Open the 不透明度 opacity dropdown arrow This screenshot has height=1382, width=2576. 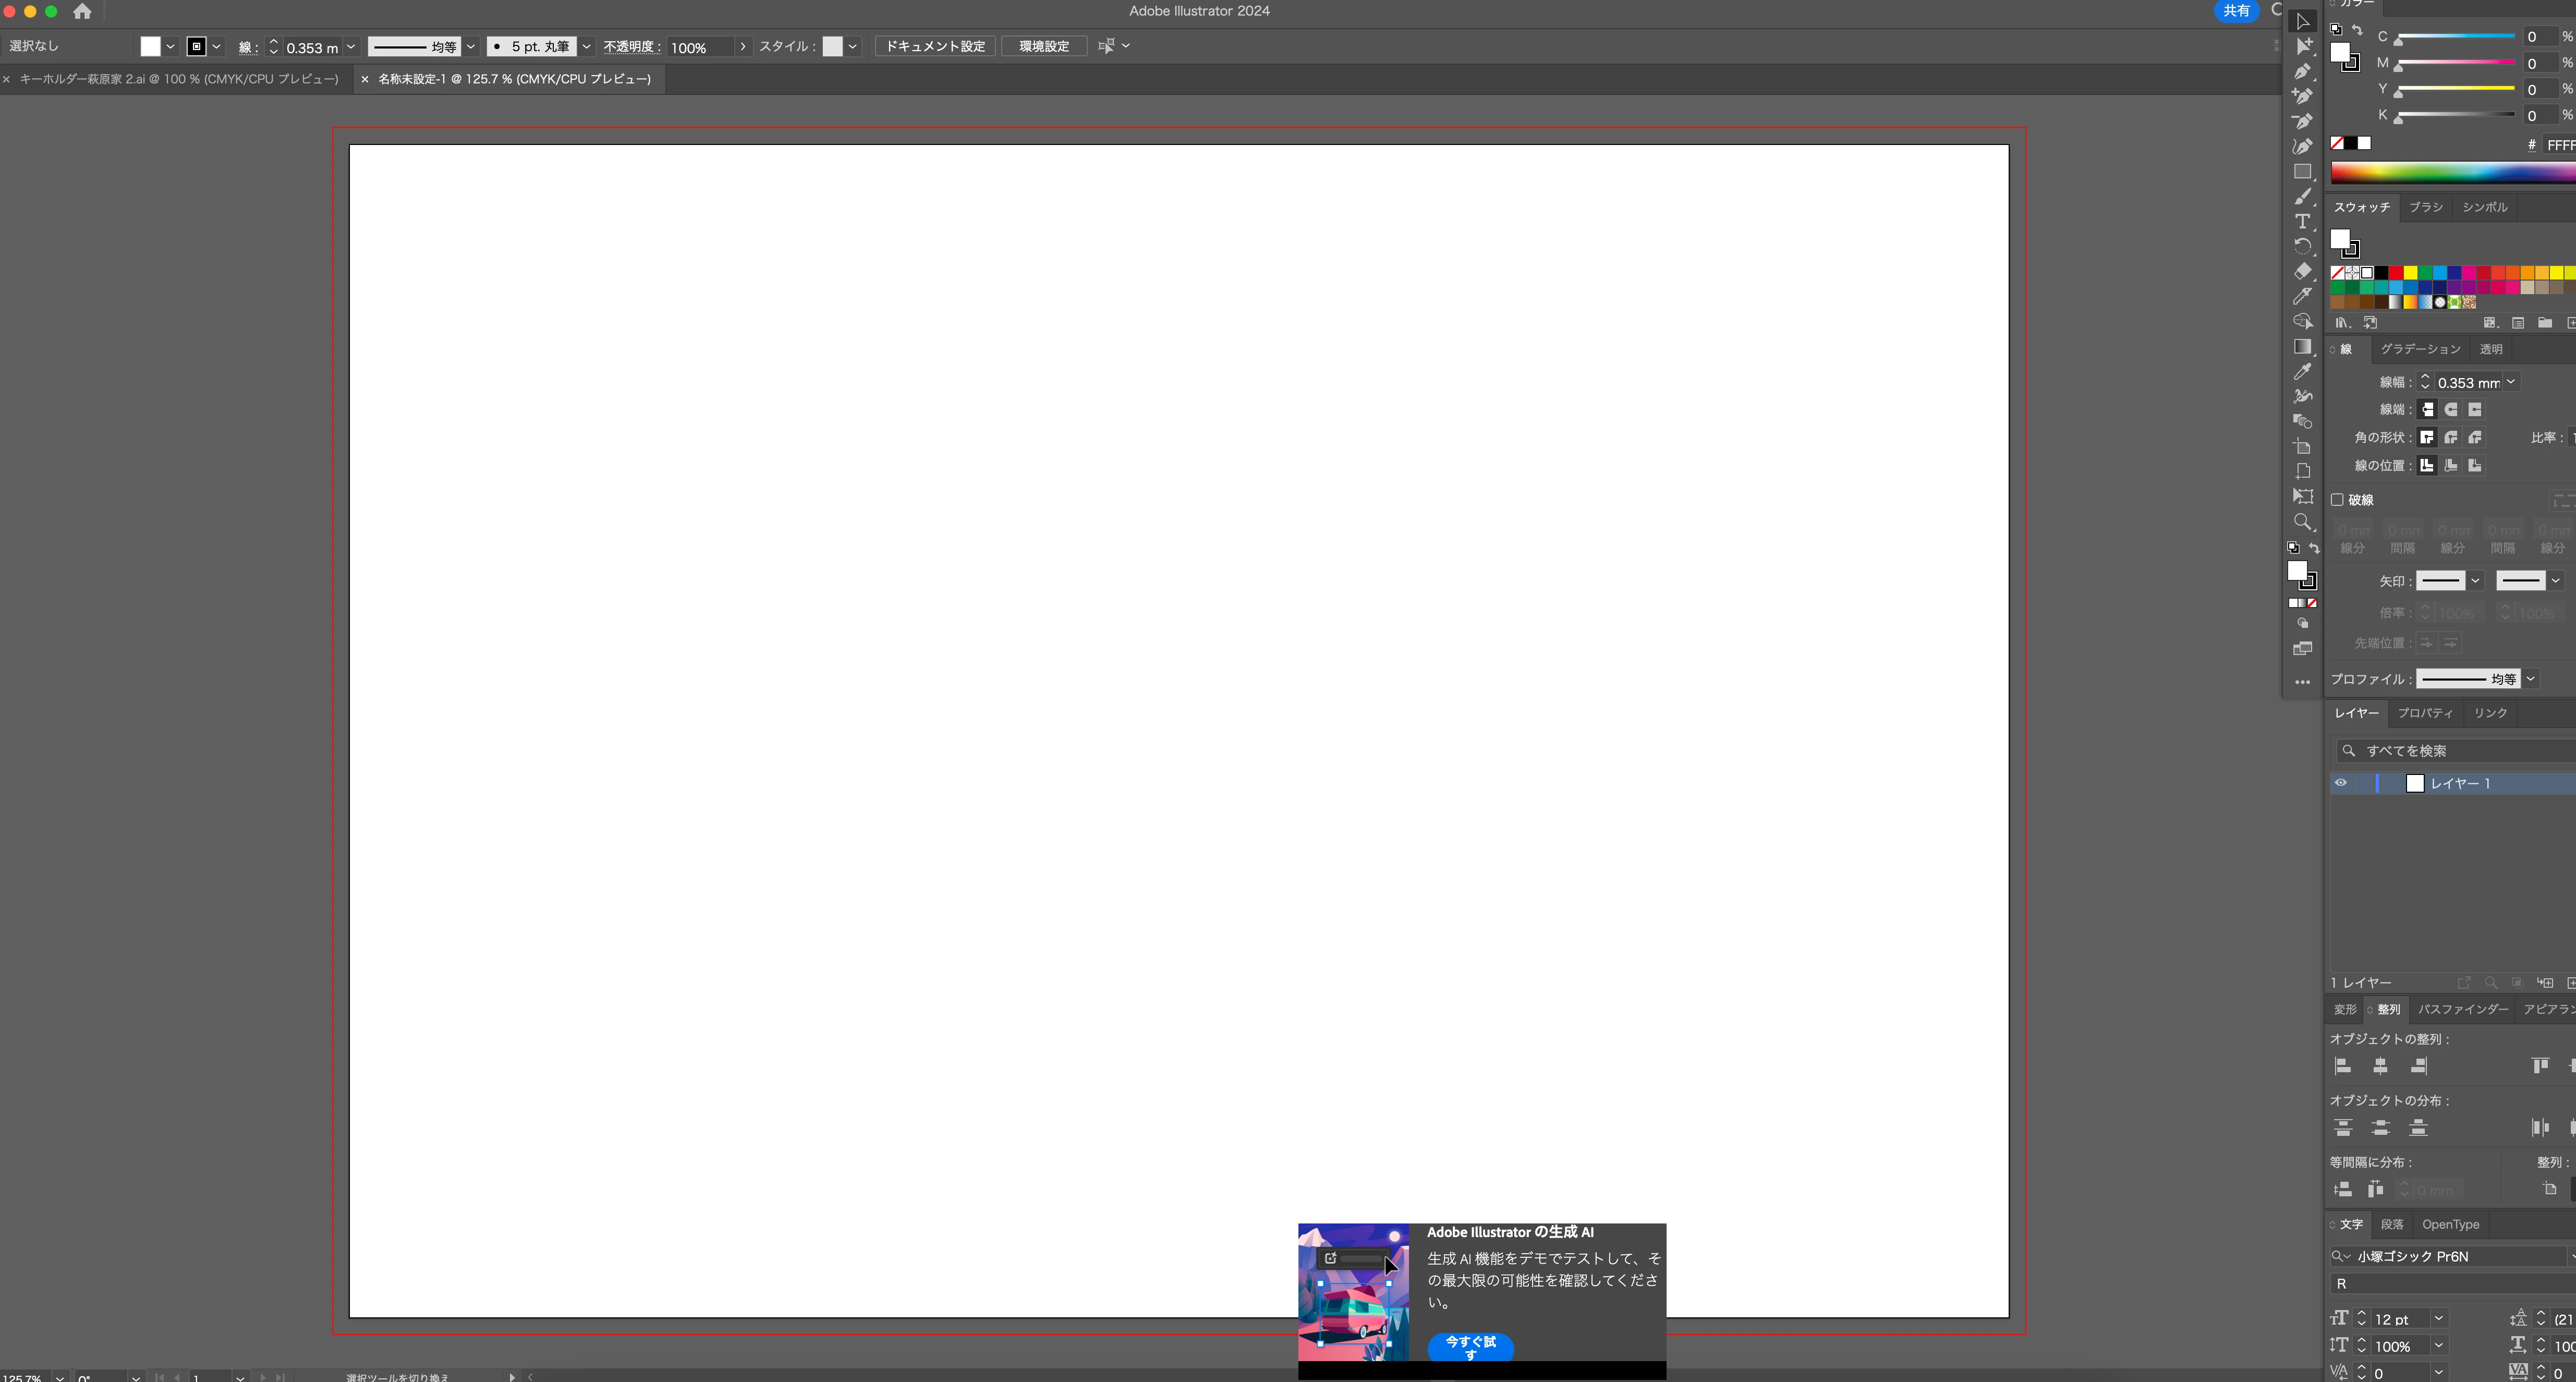(x=742, y=47)
